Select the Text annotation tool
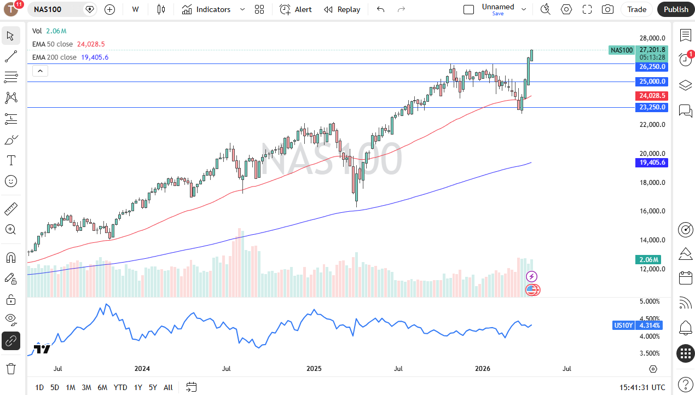 pyautogui.click(x=11, y=160)
